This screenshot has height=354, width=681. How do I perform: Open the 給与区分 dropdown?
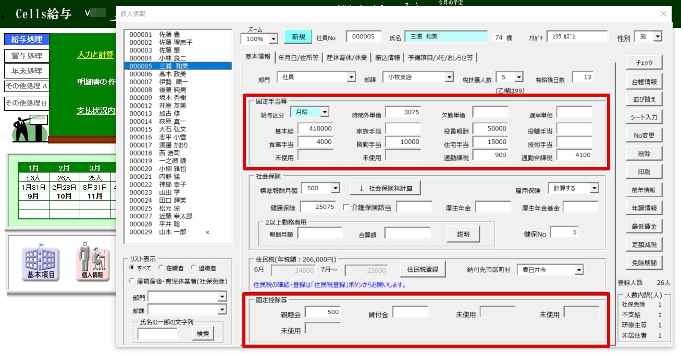click(324, 112)
